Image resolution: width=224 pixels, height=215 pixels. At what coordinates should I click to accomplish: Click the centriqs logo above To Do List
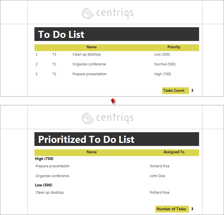pos(108,13)
